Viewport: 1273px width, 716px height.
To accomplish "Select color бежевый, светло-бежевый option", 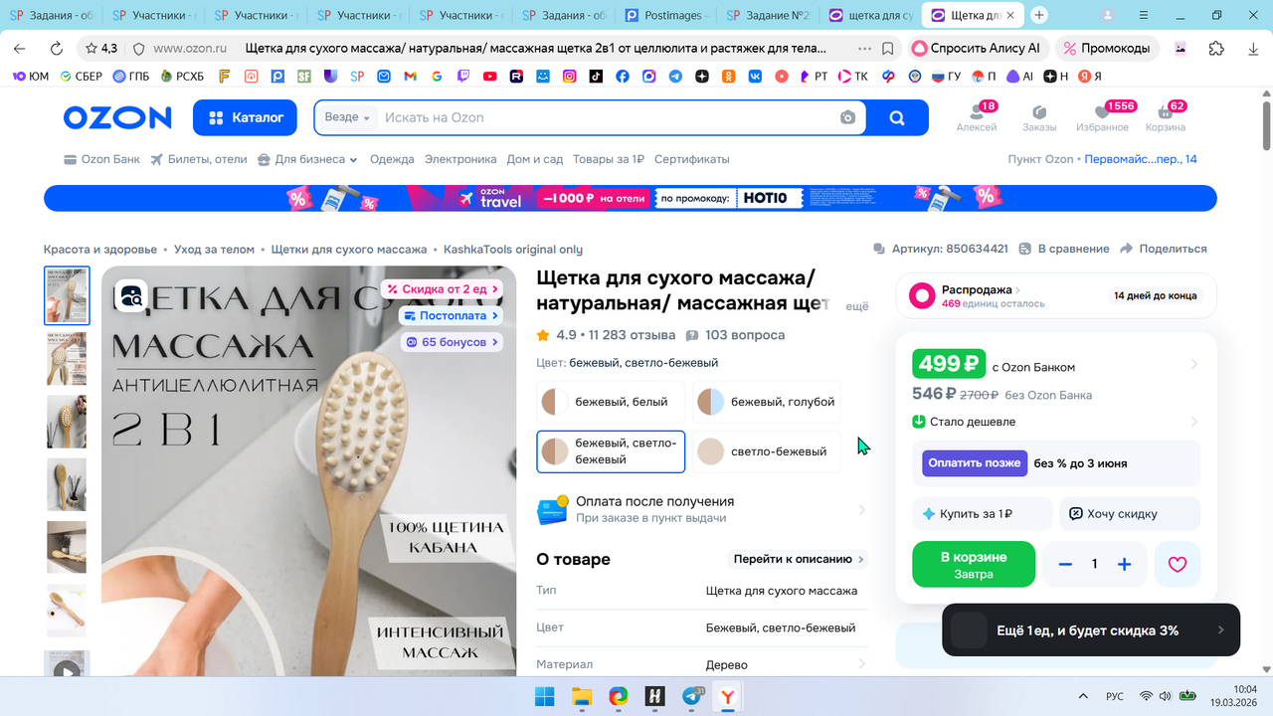I will coord(611,451).
